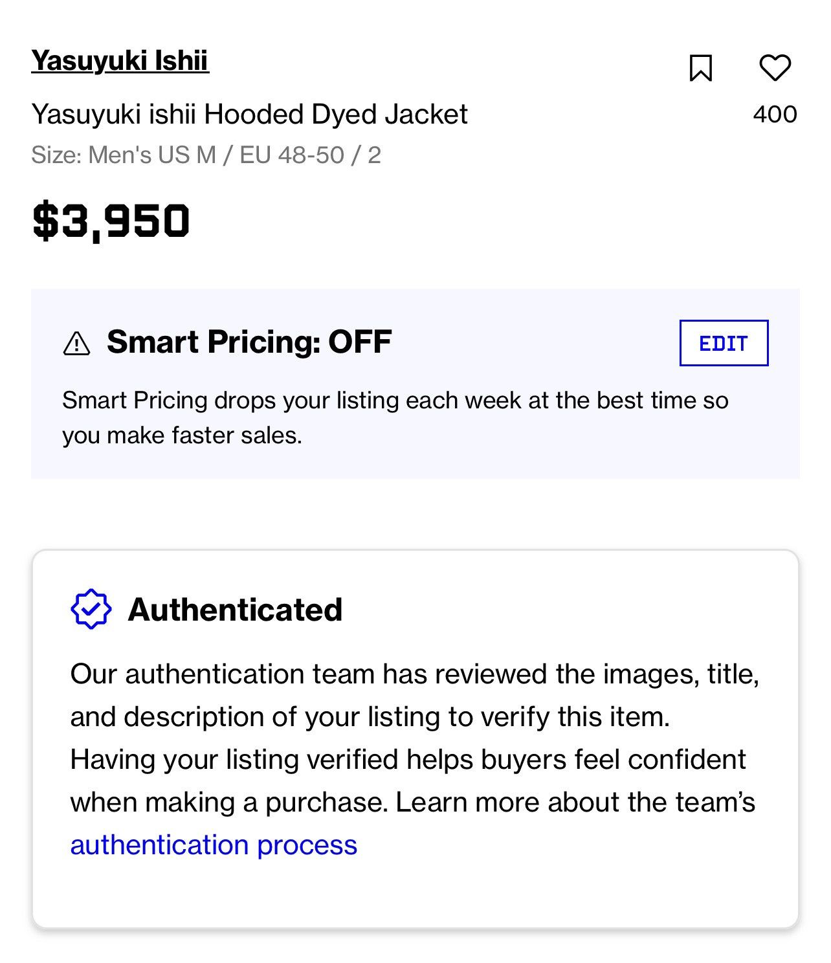Open the authentication process link
The image size is (831, 963).
point(214,845)
